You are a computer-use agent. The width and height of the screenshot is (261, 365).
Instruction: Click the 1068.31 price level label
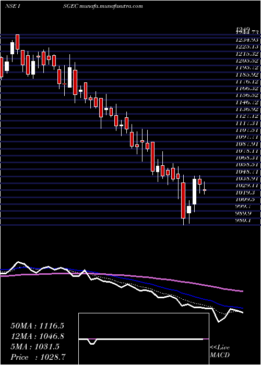[x=247, y=158]
